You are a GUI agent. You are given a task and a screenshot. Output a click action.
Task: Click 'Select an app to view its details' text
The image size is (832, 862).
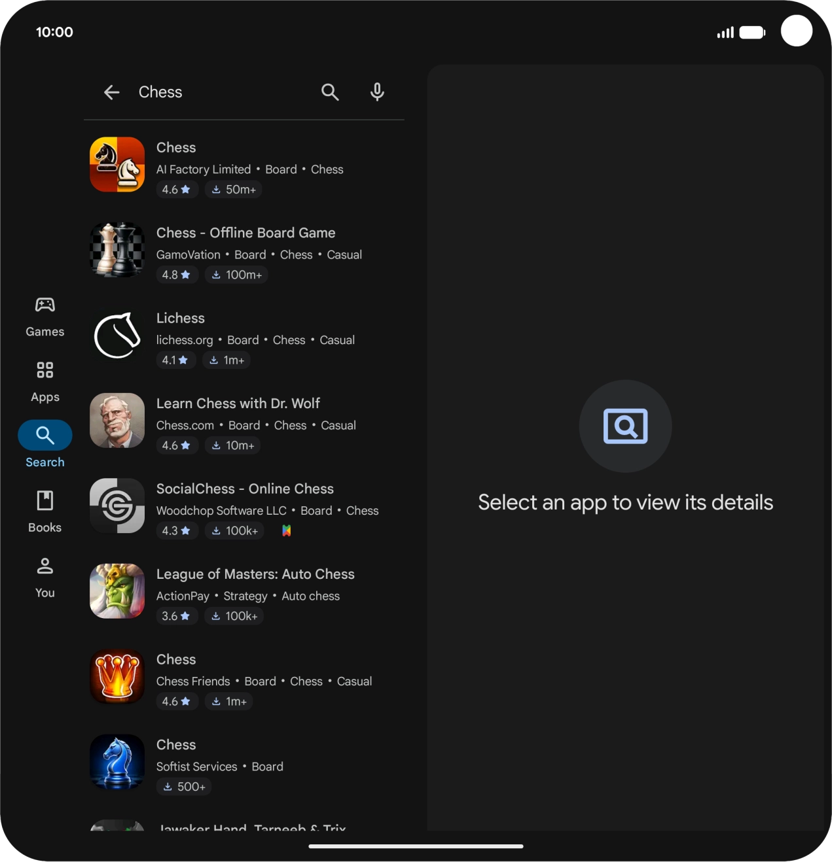click(x=626, y=502)
